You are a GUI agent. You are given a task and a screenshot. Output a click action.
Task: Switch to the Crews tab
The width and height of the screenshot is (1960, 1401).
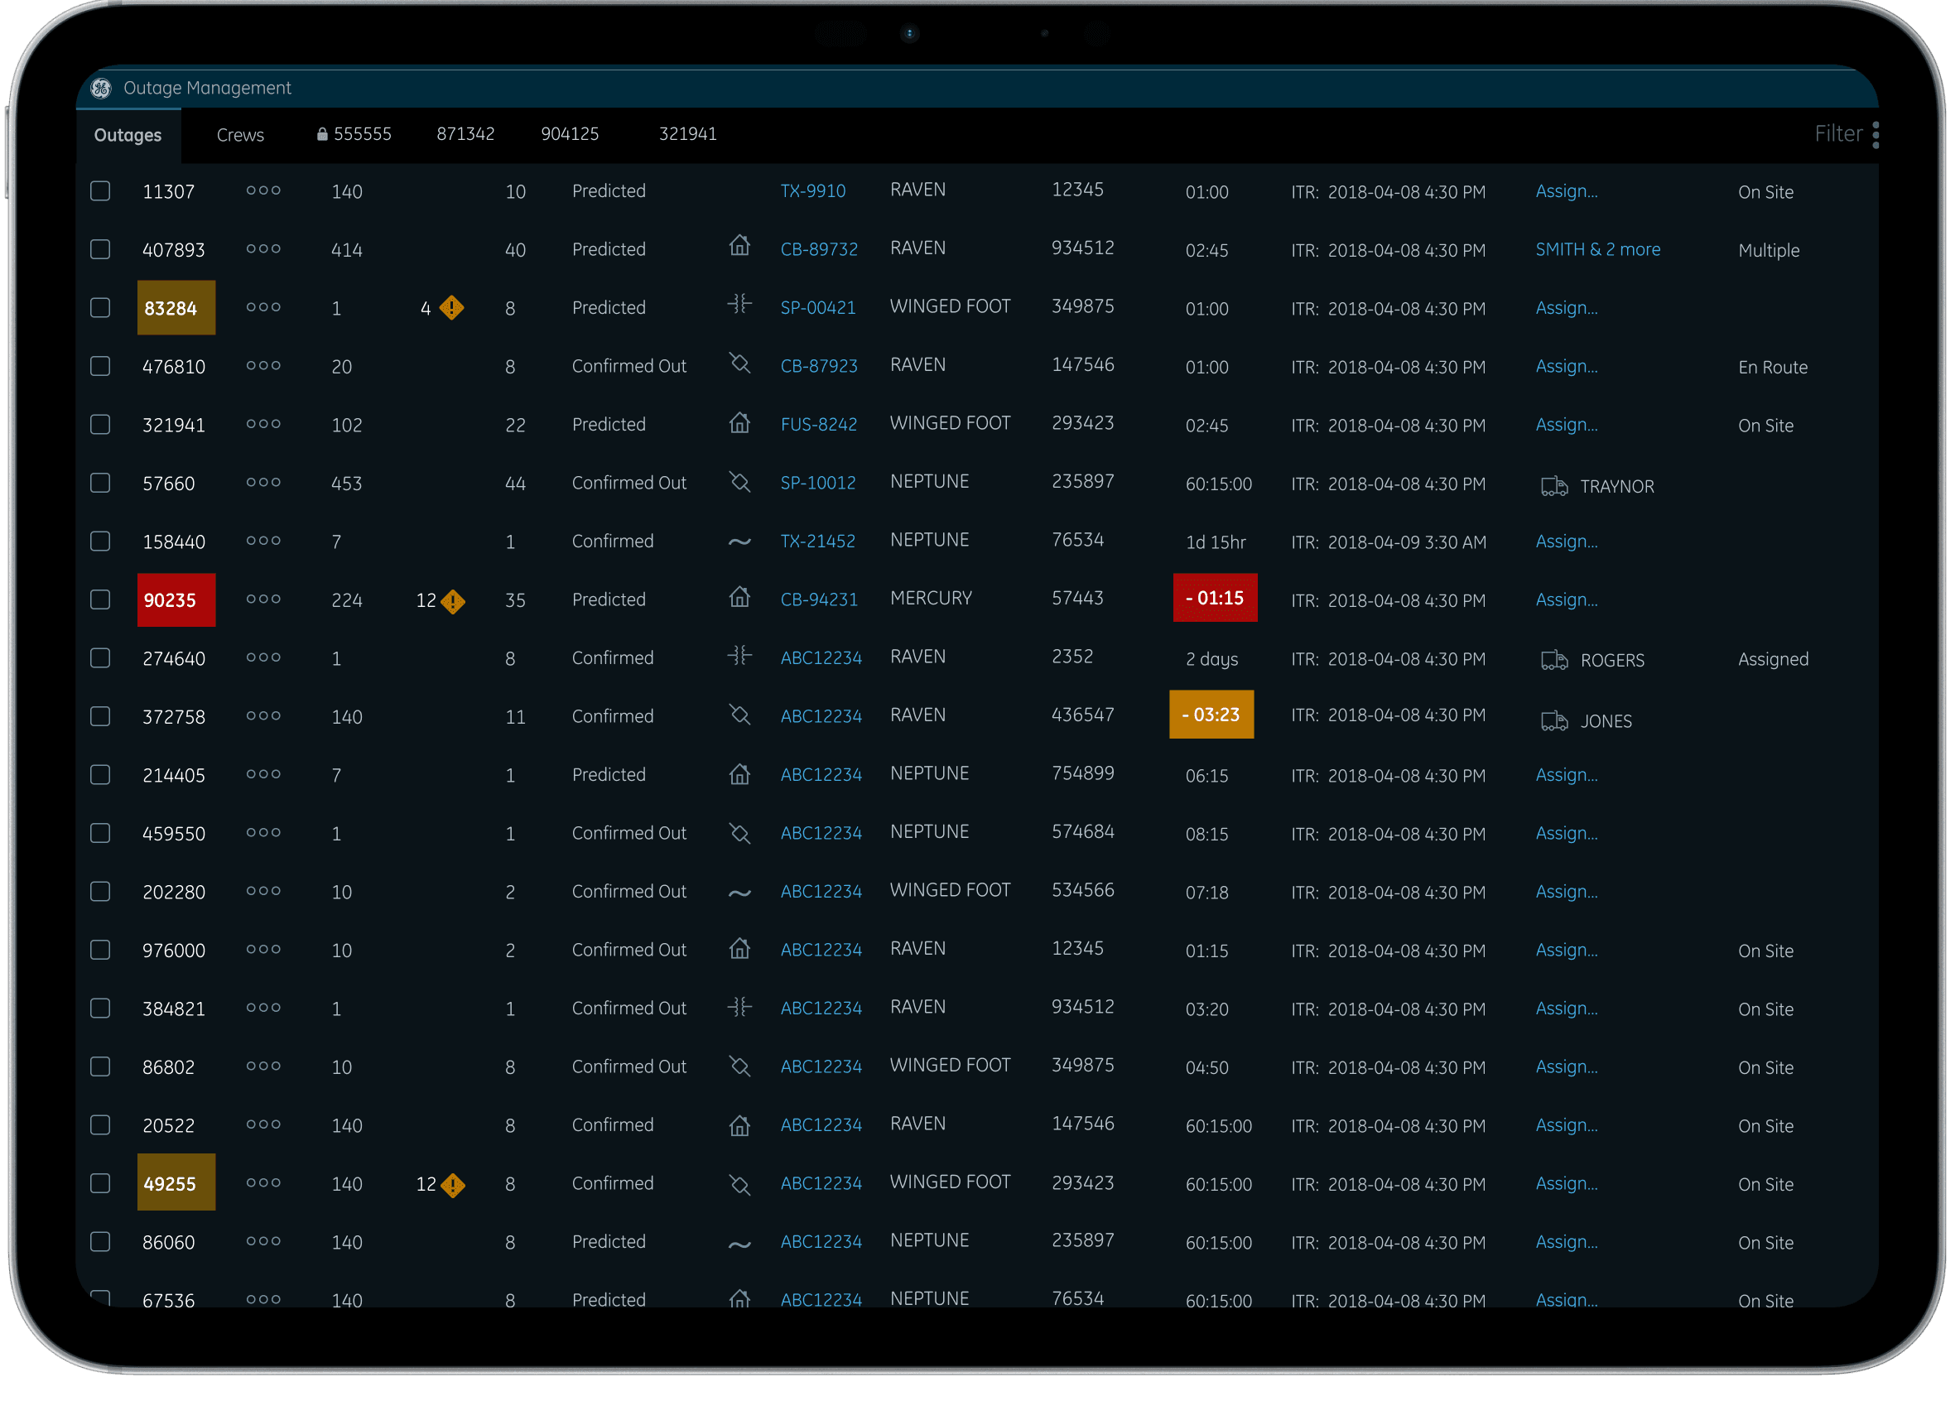pyautogui.click(x=240, y=136)
